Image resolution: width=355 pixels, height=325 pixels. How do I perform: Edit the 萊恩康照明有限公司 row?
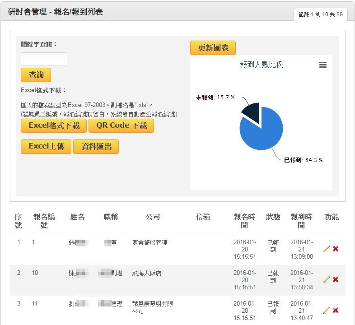click(x=326, y=310)
